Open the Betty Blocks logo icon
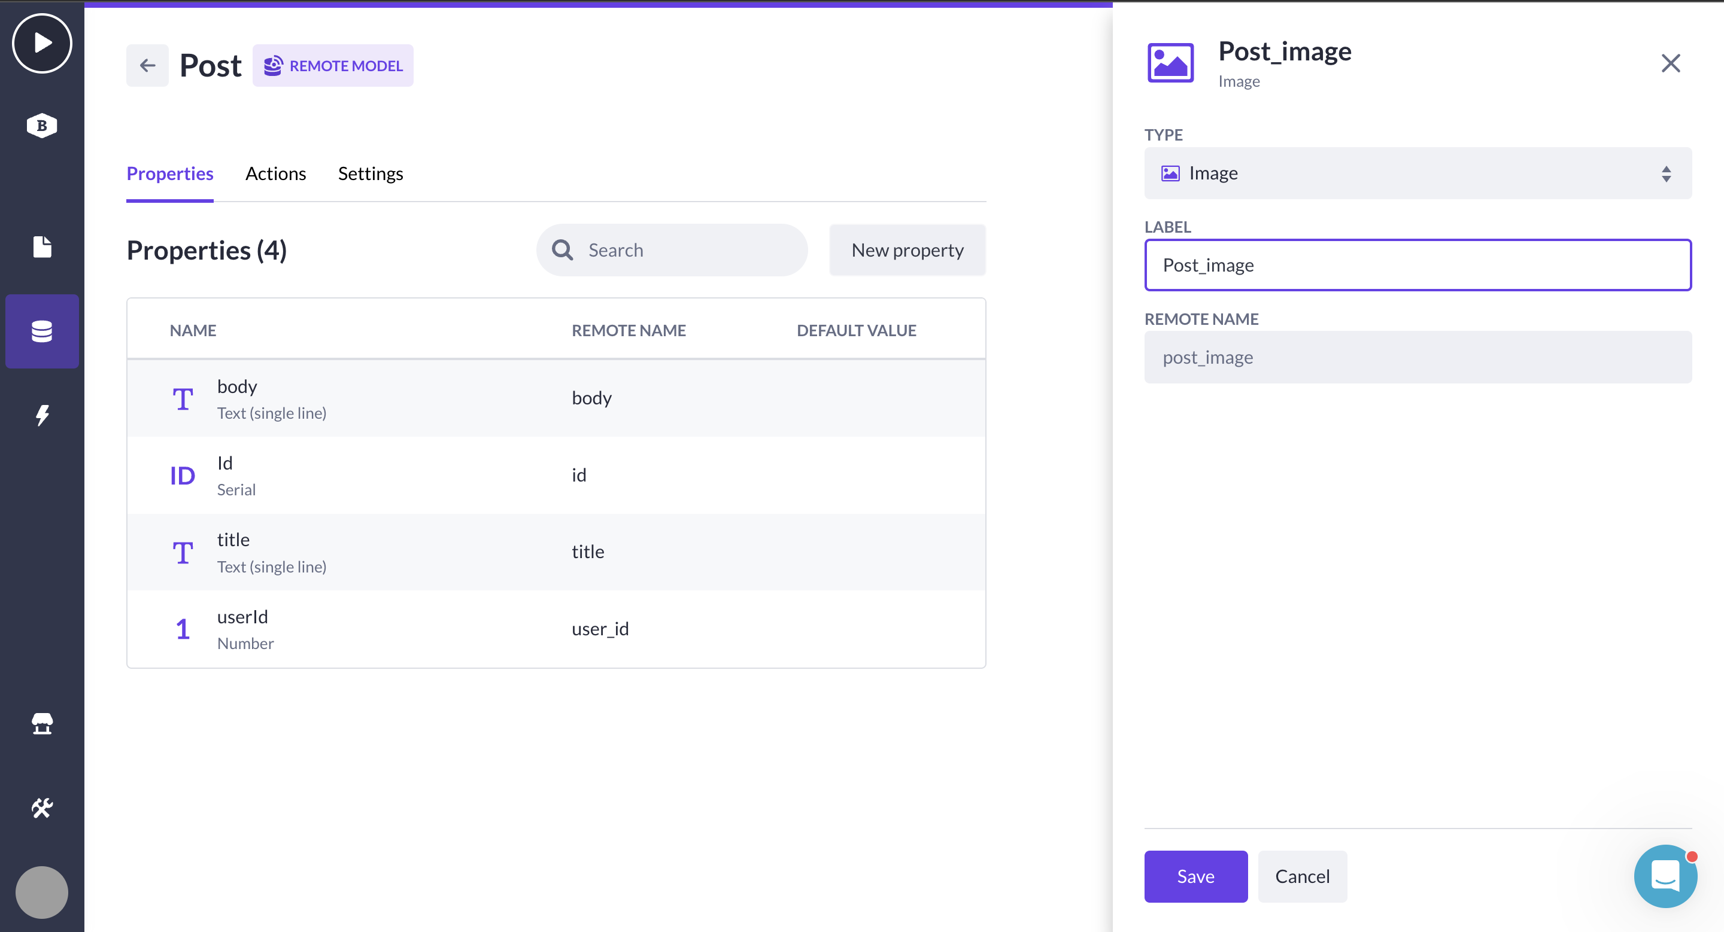The width and height of the screenshot is (1724, 932). tap(41, 126)
